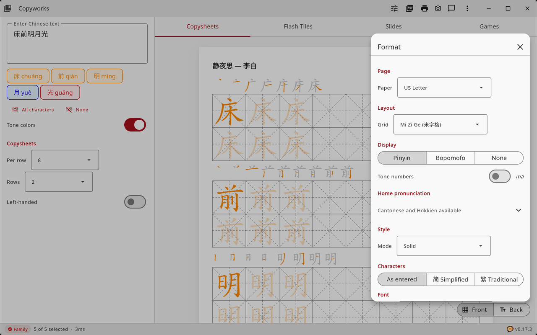Toggle the Tone colors switch
Screen dimensions: 537x335
[x=135, y=125]
